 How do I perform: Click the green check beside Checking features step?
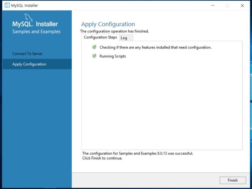tap(94, 47)
